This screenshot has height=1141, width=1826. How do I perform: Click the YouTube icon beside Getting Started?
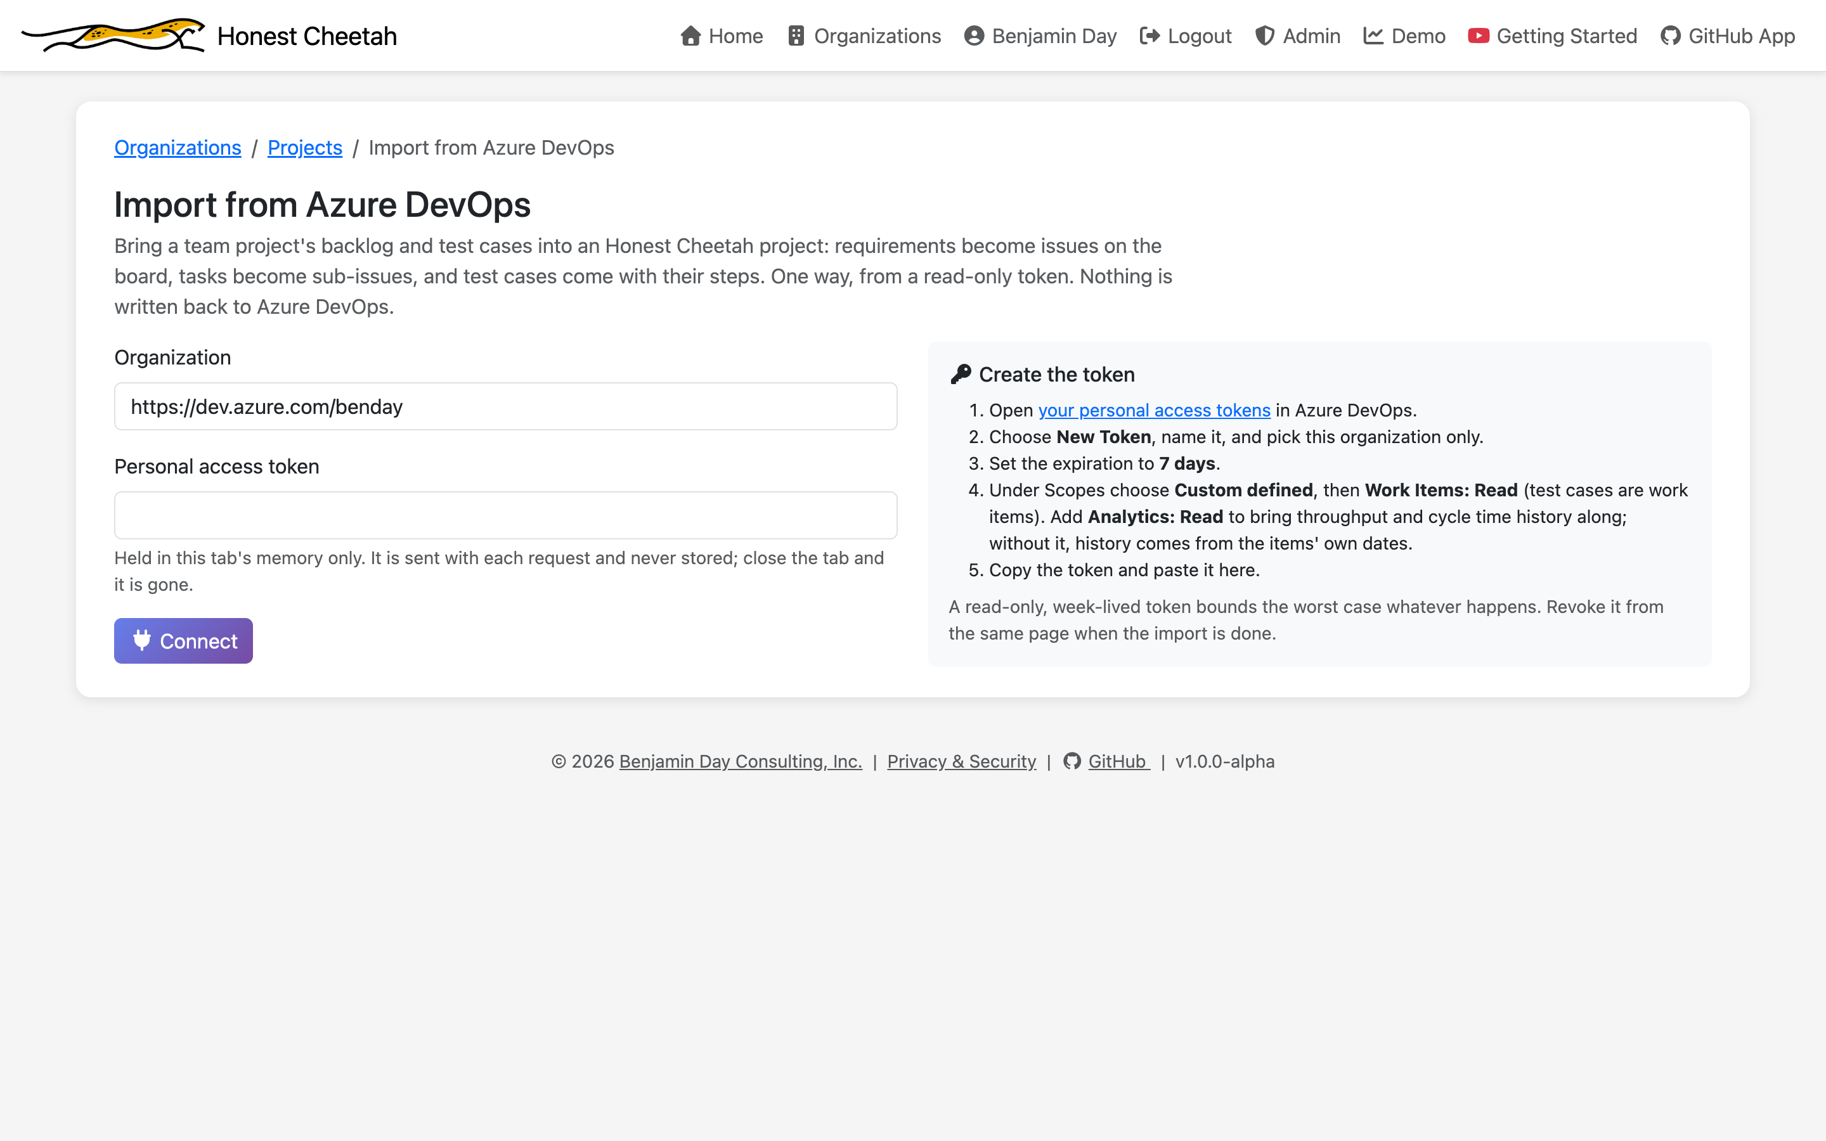point(1478,36)
